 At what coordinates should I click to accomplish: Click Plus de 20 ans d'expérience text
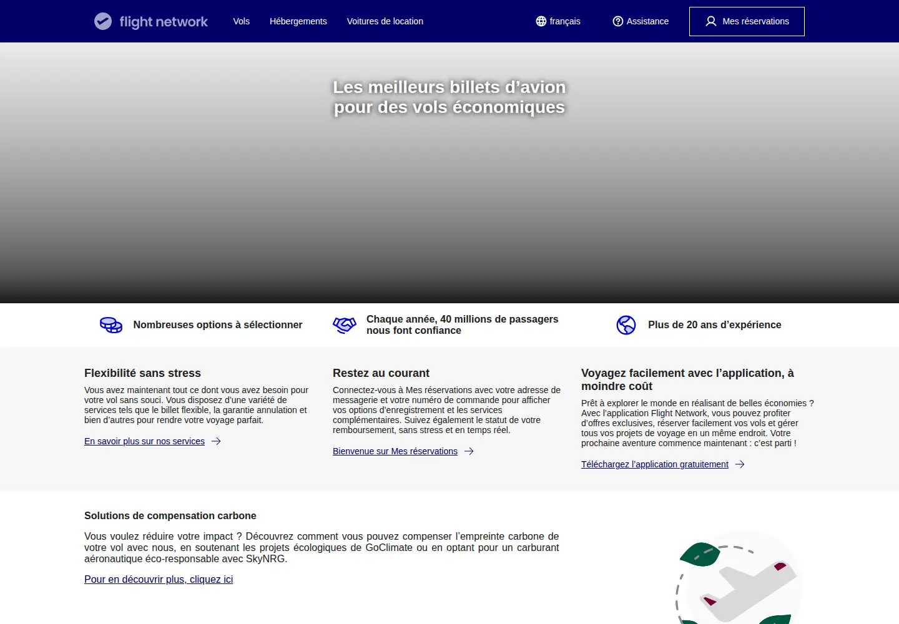[715, 325]
